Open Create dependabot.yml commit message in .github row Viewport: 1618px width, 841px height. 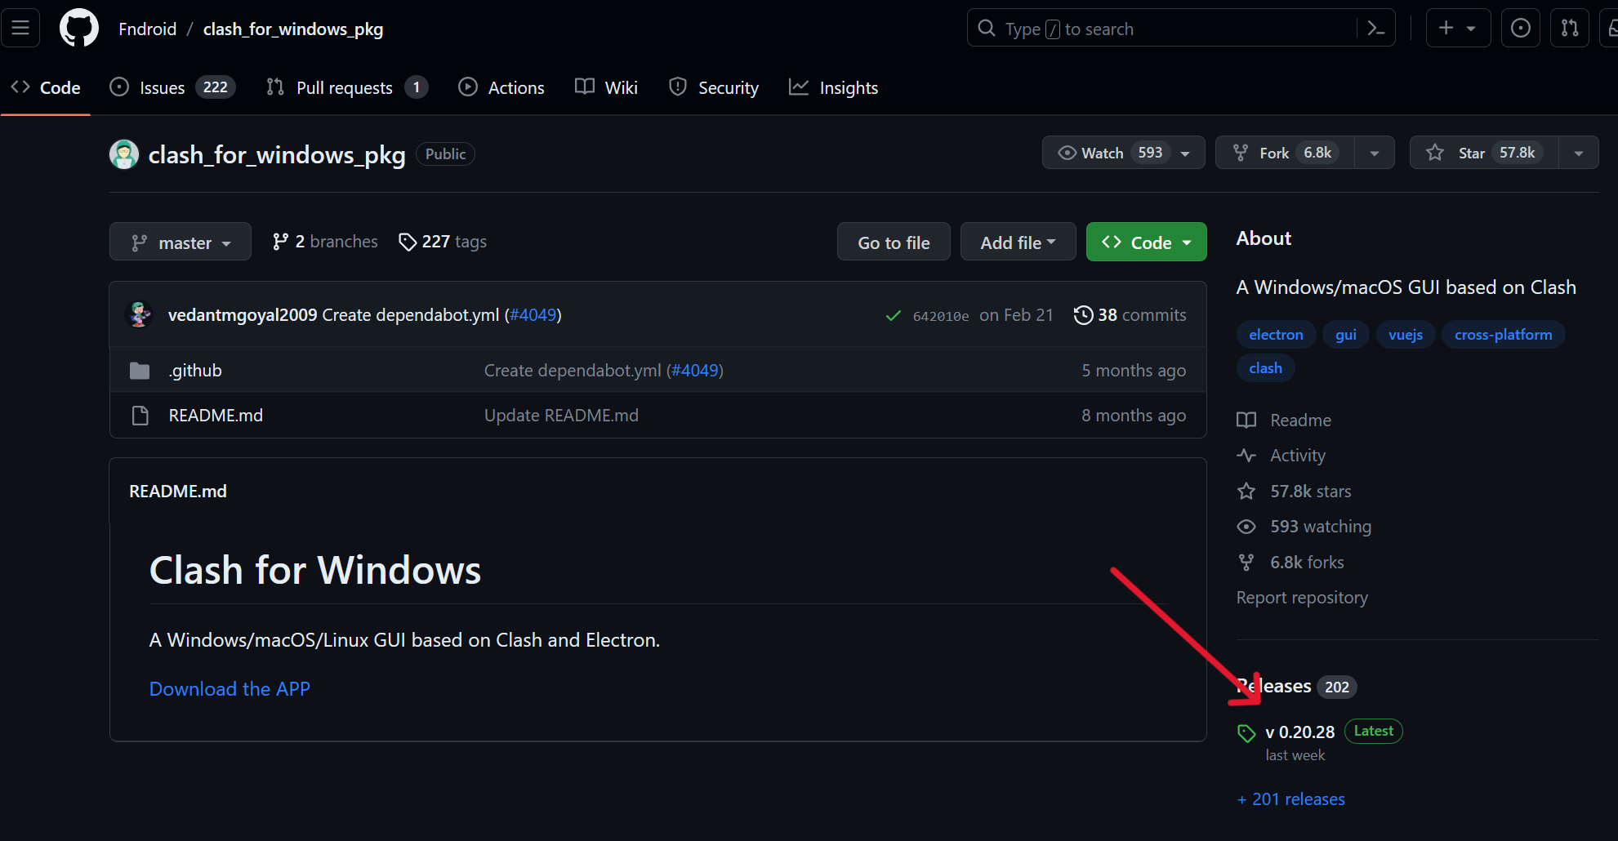573,371
